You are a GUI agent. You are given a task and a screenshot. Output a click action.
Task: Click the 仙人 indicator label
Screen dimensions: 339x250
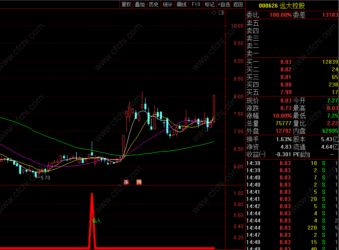[x=97, y=220]
